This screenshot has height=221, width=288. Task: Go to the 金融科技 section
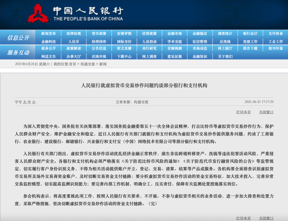pyautogui.click(x=49, y=41)
